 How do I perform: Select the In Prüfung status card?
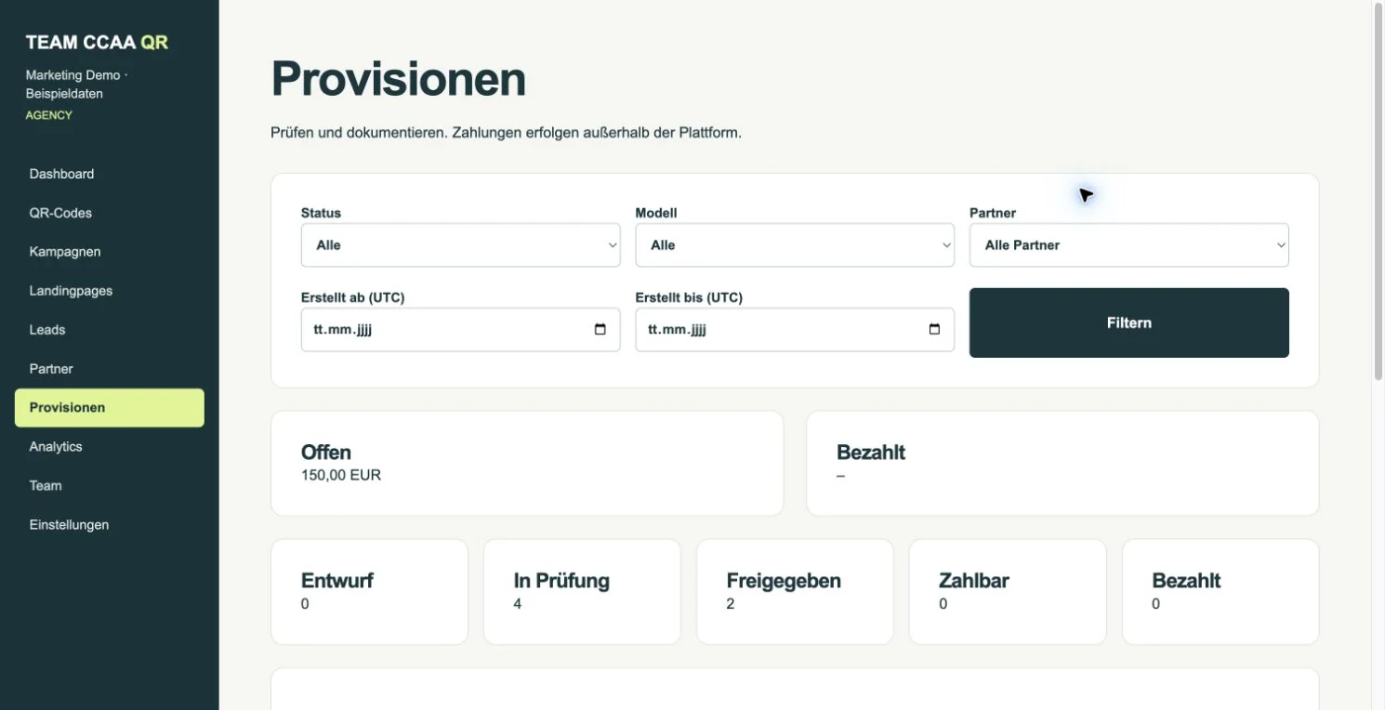(x=582, y=592)
